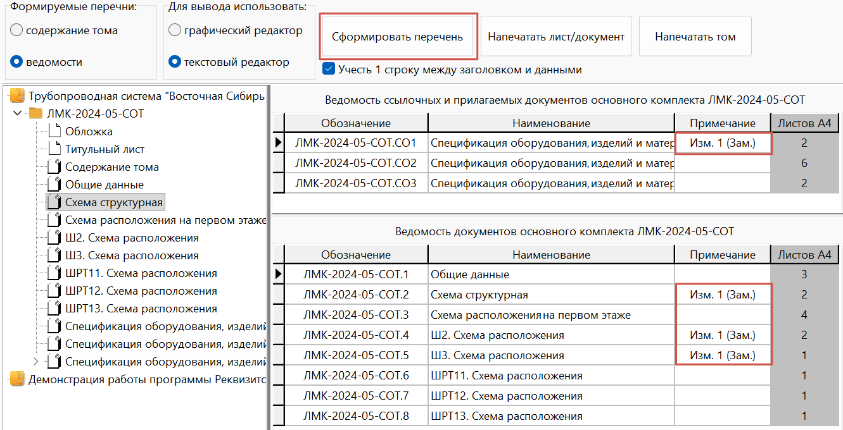Click Примечание header in the upper table
This screenshot has width=843, height=430.
[723, 123]
